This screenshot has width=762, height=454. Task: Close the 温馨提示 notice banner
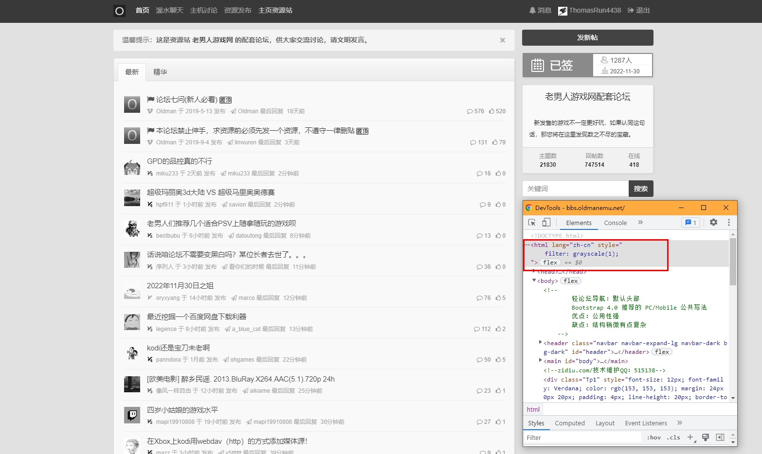503,40
